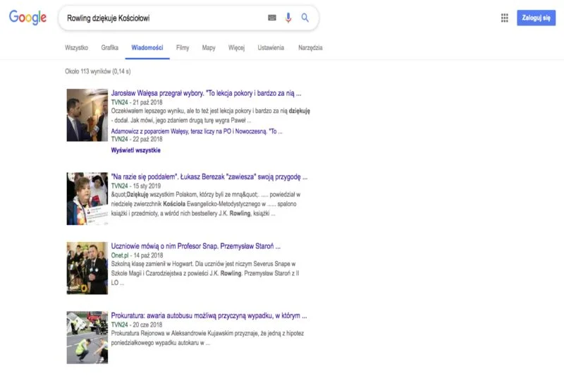Viewport: 564px width, 376px height.
Task: Open Jarosław Wałęsa przegrał wybory article
Action: (x=206, y=93)
